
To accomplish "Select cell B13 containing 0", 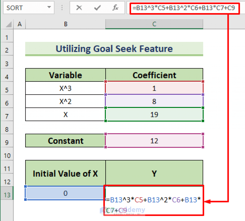I will [x=65, y=193].
